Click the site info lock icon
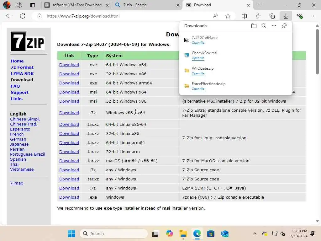 tap(39, 16)
